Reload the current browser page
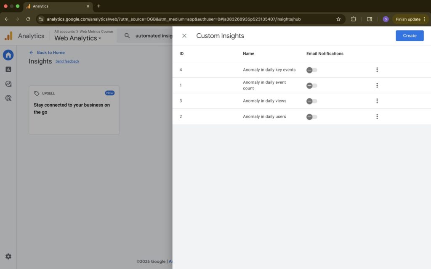The height and width of the screenshot is (269, 431). point(28,19)
